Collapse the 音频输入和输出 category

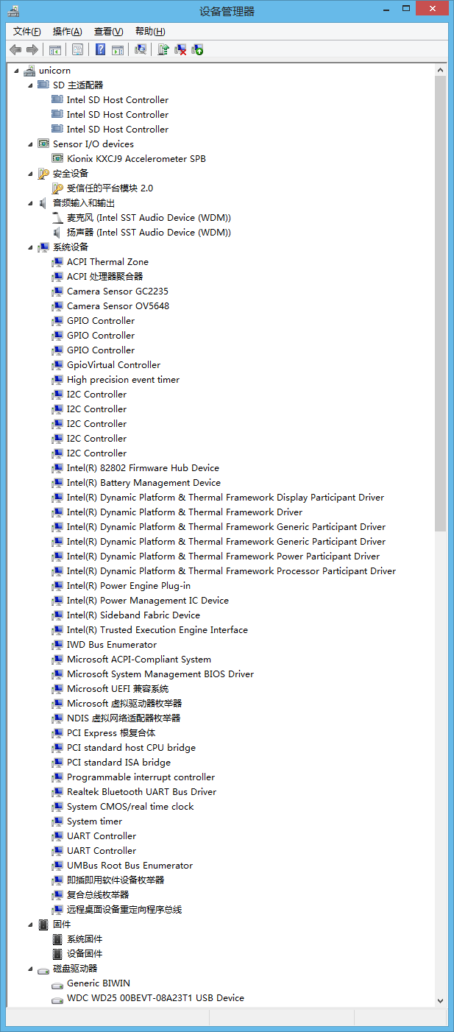[x=31, y=203]
